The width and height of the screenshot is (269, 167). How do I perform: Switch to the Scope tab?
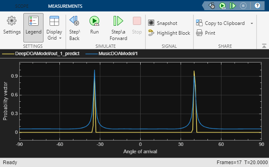point(22,6)
